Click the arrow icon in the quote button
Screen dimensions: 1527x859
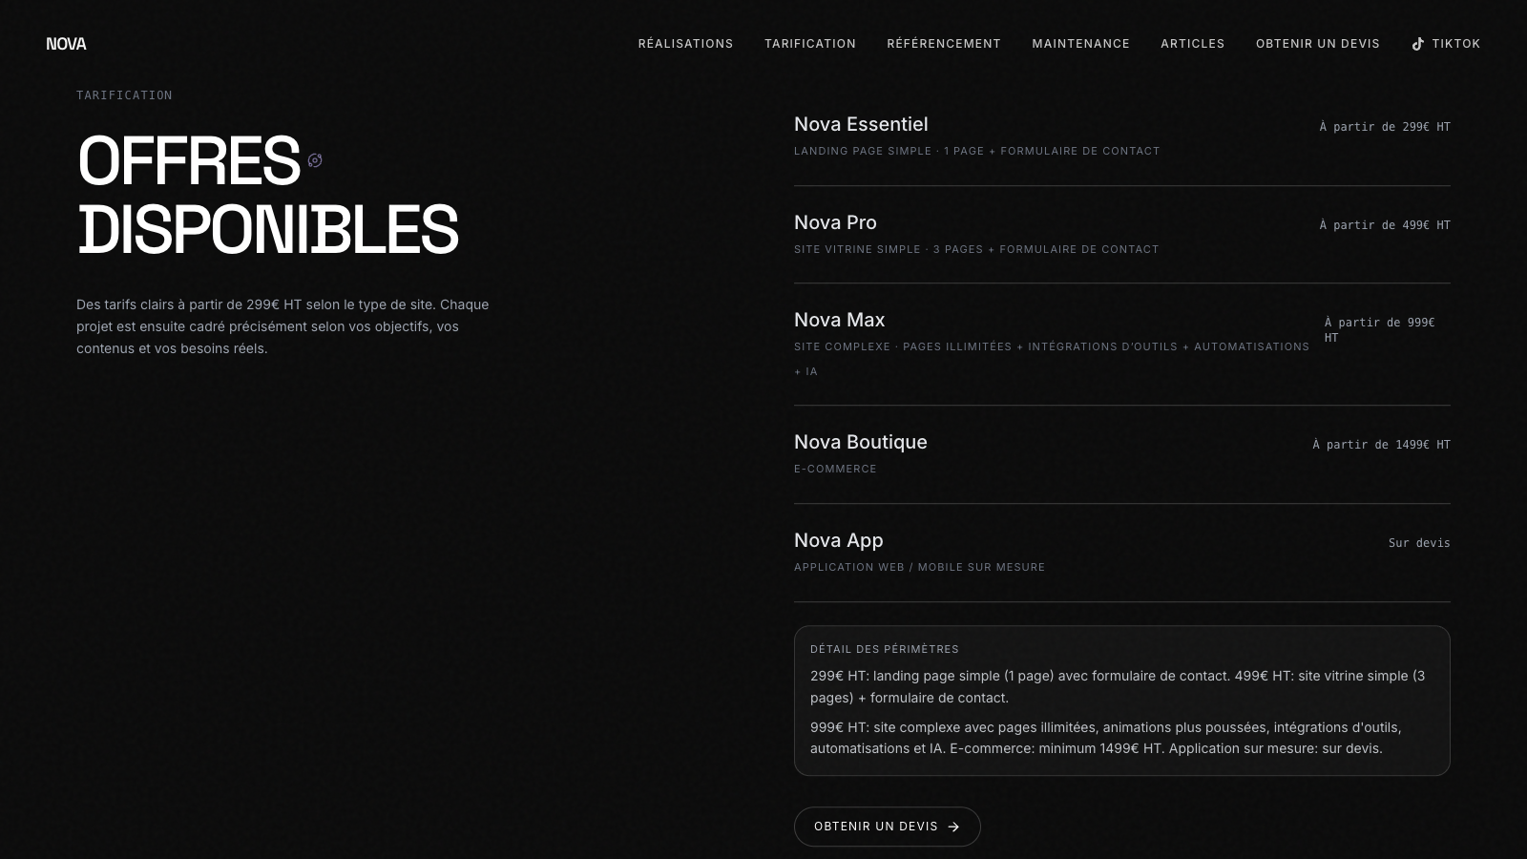pyautogui.click(x=953, y=828)
